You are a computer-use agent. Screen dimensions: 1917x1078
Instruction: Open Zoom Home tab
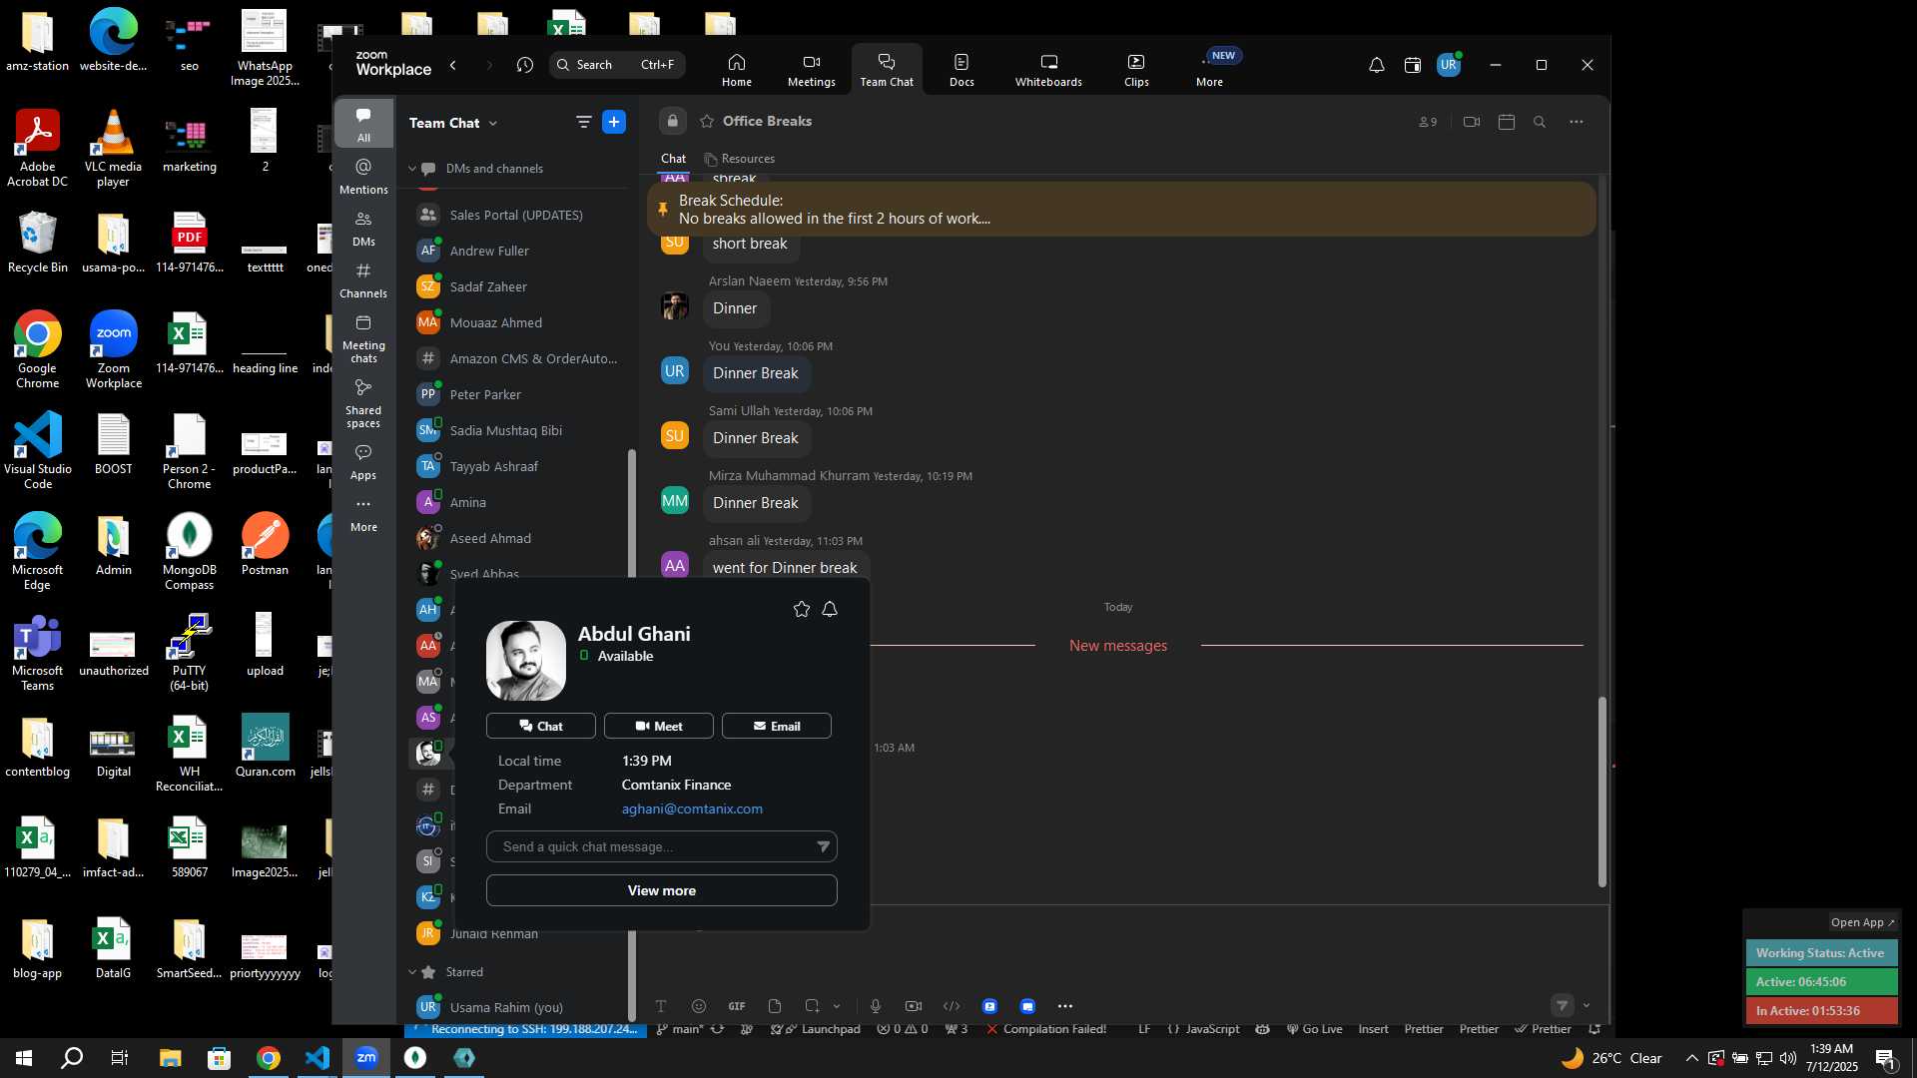[x=736, y=69]
